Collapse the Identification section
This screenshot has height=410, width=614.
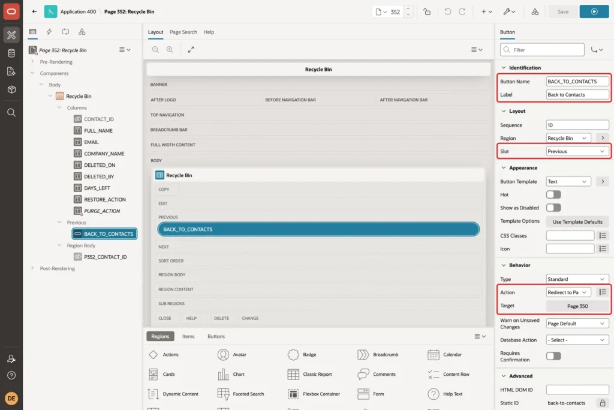point(504,68)
